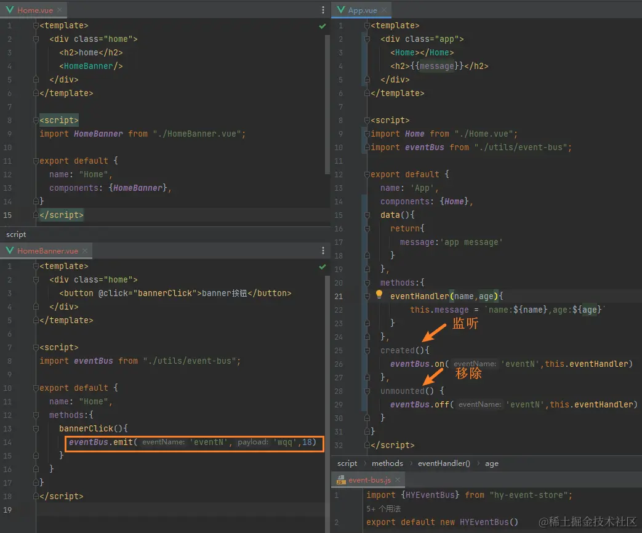
Task: Click Vue file icon on HomeBanner.vue tab
Action: [x=9, y=250]
